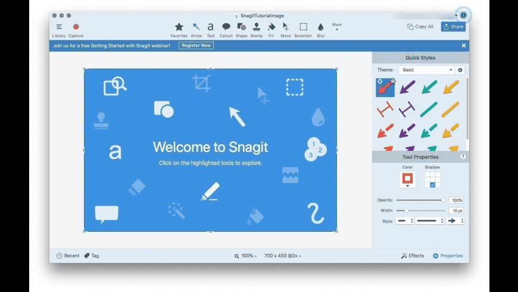Image resolution: width=518 pixels, height=292 pixels.
Task: Toggle the Shadow direction checkbox
Action: pos(432,185)
